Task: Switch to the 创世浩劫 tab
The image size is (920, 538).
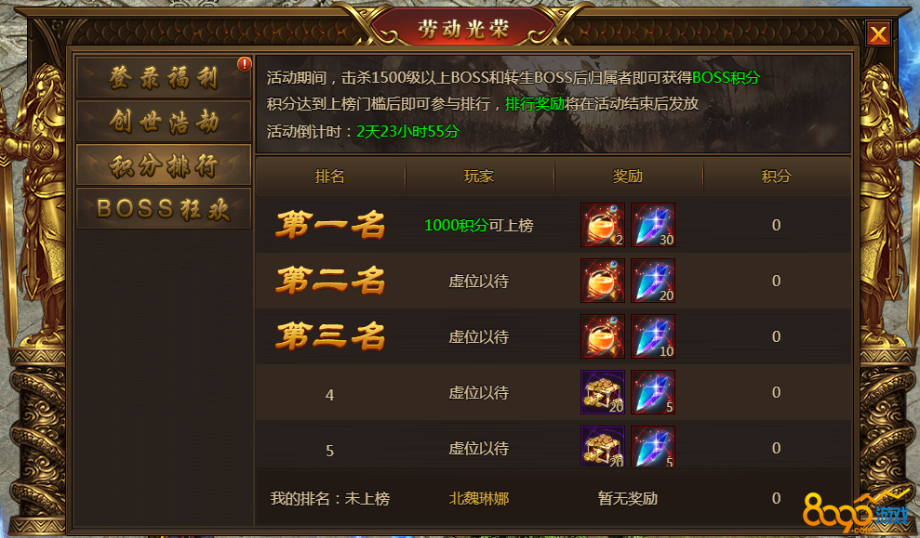Action: (x=164, y=122)
